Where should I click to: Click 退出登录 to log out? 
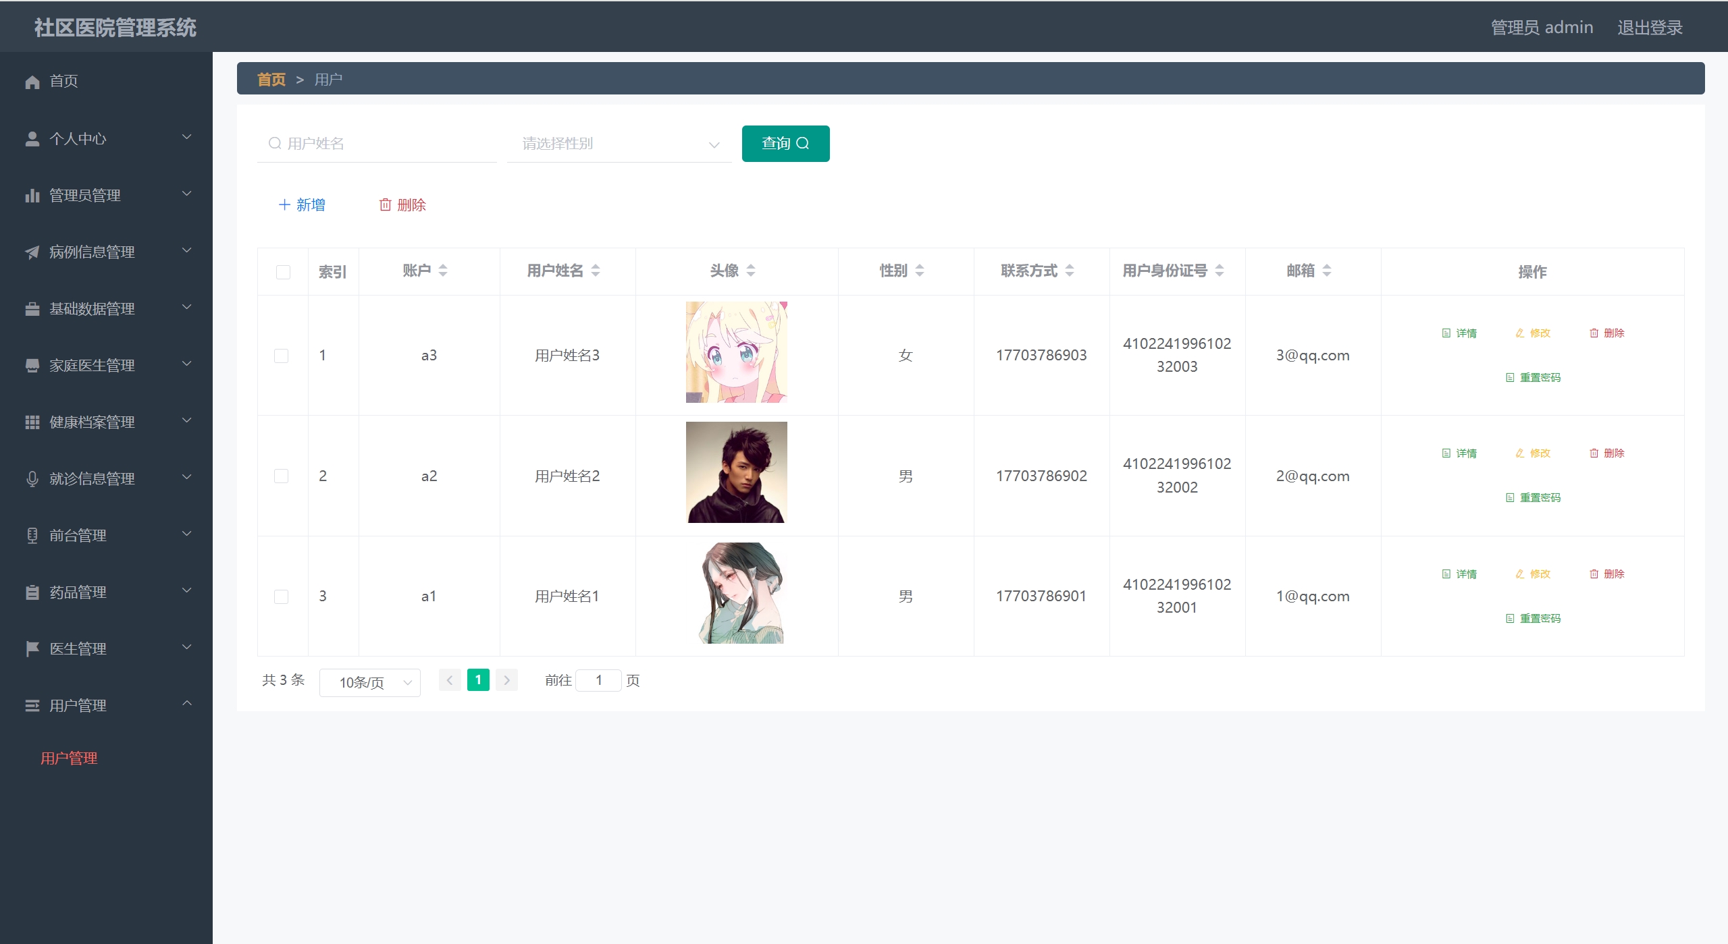(1649, 28)
